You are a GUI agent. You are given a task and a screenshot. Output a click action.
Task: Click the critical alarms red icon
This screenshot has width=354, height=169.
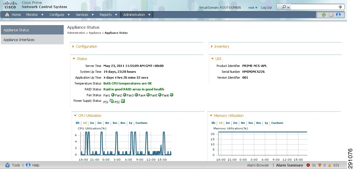[308, 165]
